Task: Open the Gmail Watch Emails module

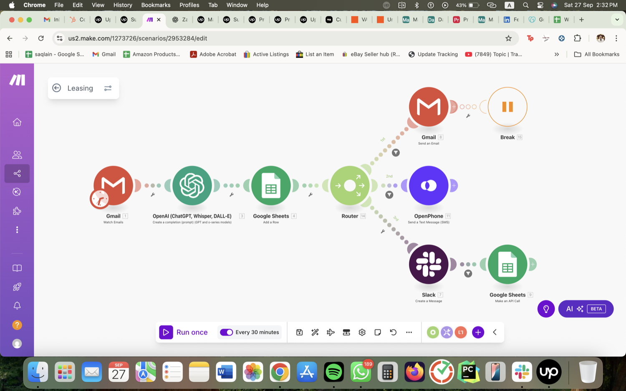Action: pyautogui.click(x=113, y=185)
